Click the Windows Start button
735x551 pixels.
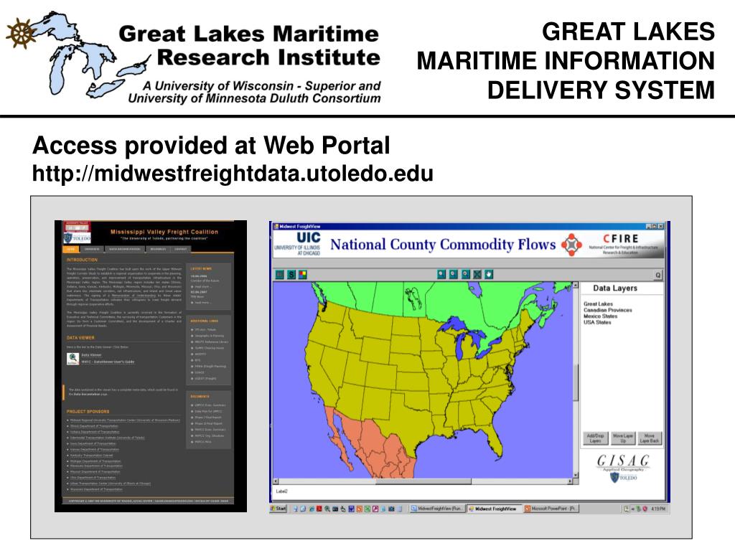tap(278, 509)
